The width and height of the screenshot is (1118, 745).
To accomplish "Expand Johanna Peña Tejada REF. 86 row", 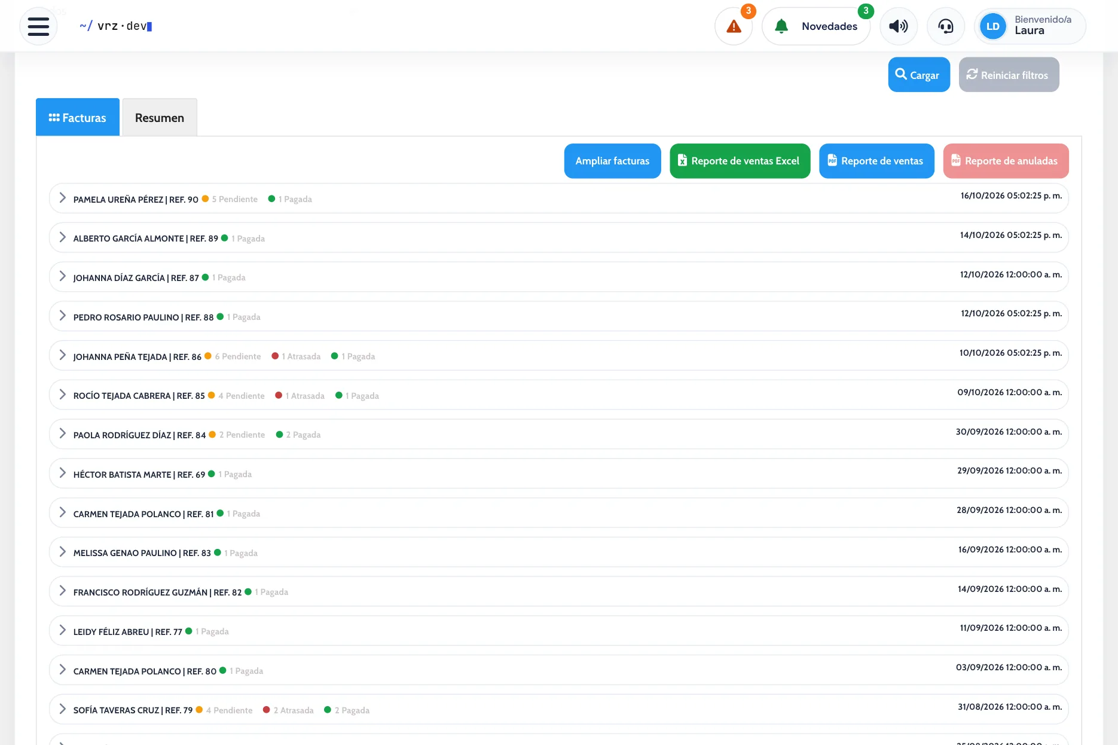I will (558, 356).
